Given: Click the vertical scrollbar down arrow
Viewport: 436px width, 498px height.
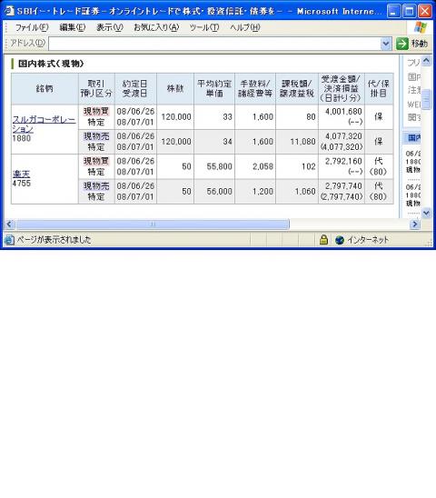Looking at the screenshot, I should coord(426,213).
